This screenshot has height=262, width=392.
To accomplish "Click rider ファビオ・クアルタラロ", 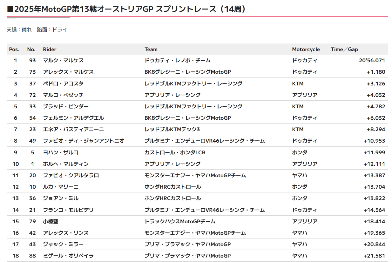I will (71, 175).
